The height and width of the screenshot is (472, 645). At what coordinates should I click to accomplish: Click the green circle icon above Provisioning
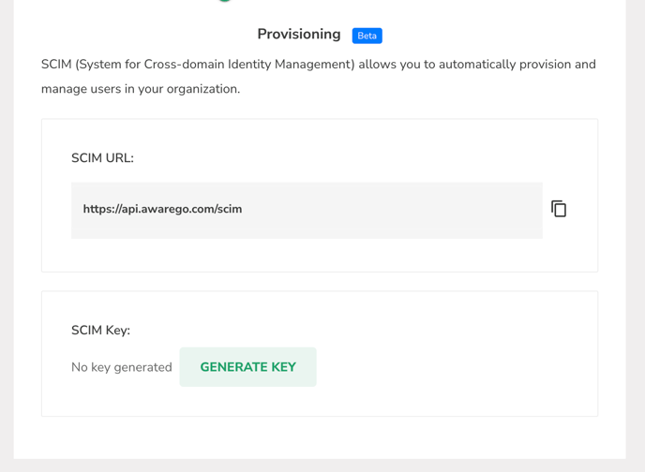tap(224, 1)
